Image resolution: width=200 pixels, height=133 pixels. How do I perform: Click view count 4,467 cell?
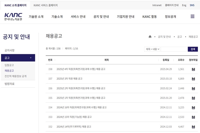[181, 127]
